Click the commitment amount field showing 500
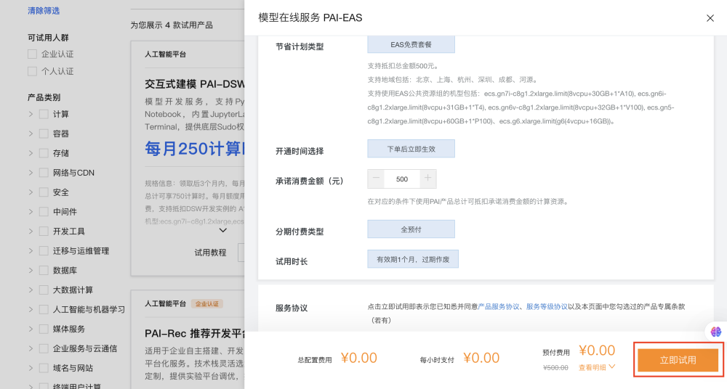Image resolution: width=727 pixels, height=389 pixels. coord(402,179)
